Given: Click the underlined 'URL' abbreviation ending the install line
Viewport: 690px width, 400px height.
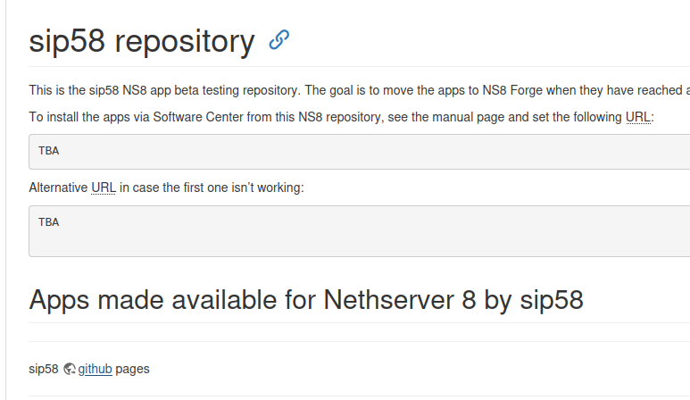Looking at the screenshot, I should tap(638, 117).
